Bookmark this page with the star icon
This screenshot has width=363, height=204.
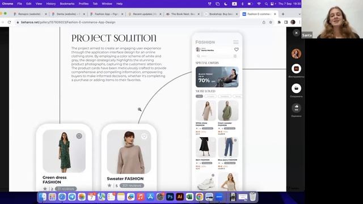pos(271,22)
